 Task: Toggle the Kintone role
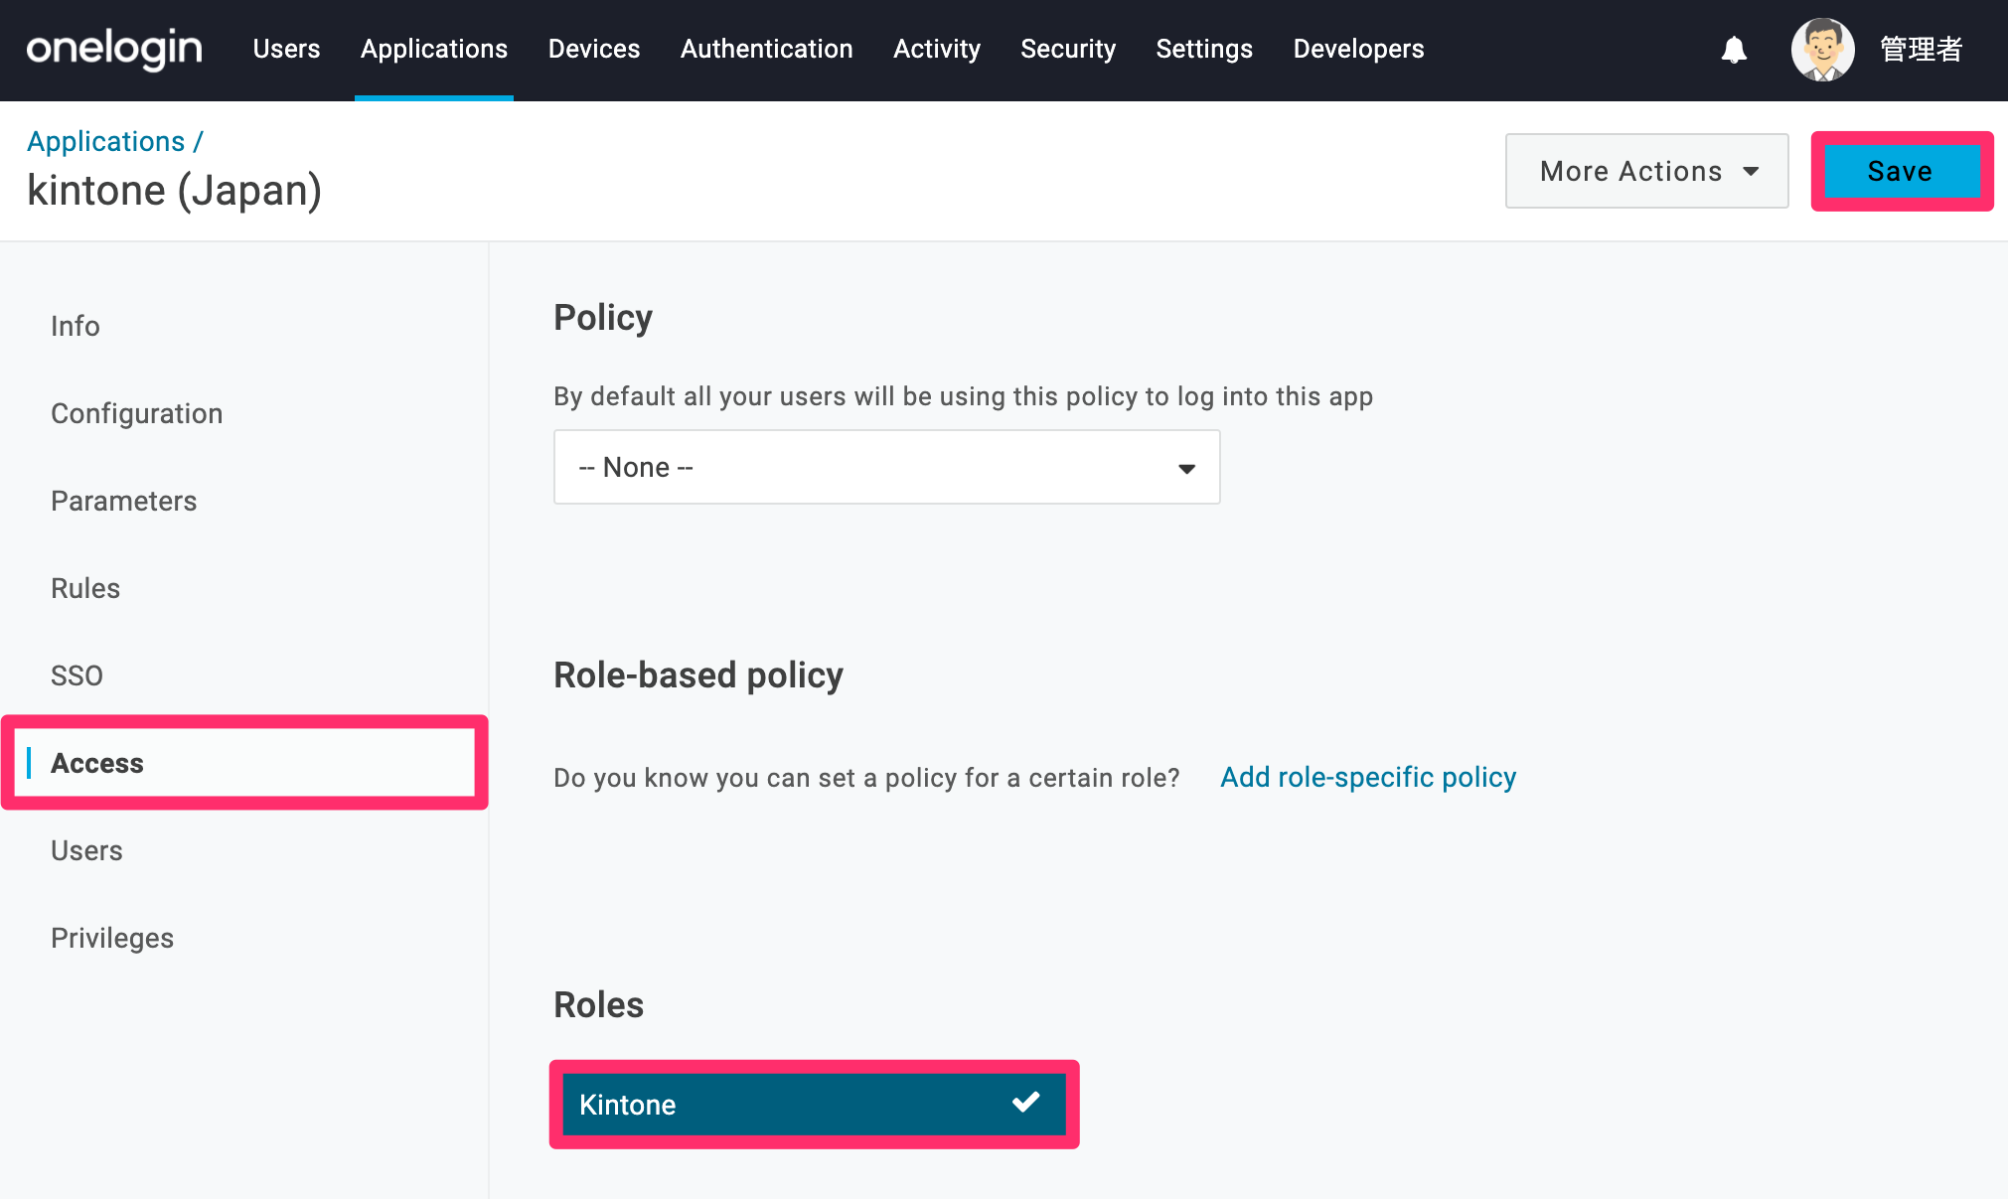[815, 1105]
